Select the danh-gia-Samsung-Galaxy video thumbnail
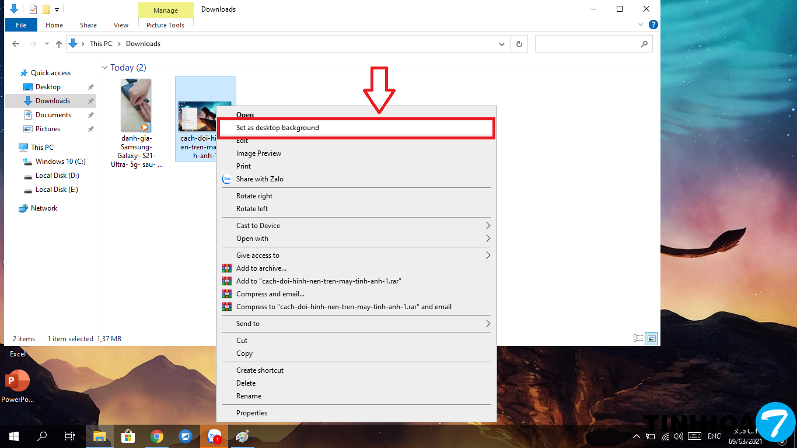 [136, 106]
